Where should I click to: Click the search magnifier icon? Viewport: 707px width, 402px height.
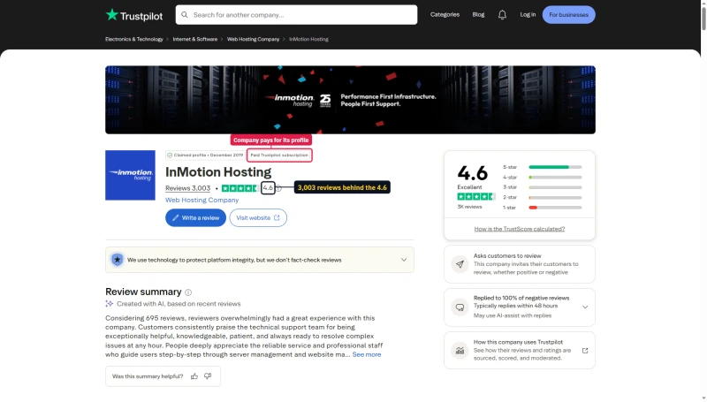pos(185,15)
